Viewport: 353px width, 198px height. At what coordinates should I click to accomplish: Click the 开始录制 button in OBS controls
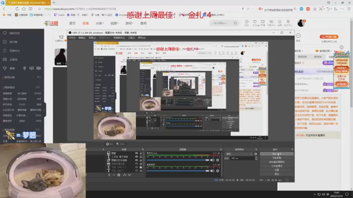277,158
